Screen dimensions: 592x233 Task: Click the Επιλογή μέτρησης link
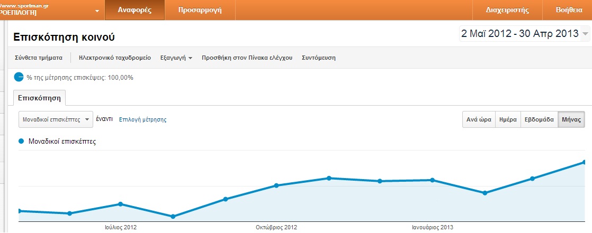click(142, 120)
